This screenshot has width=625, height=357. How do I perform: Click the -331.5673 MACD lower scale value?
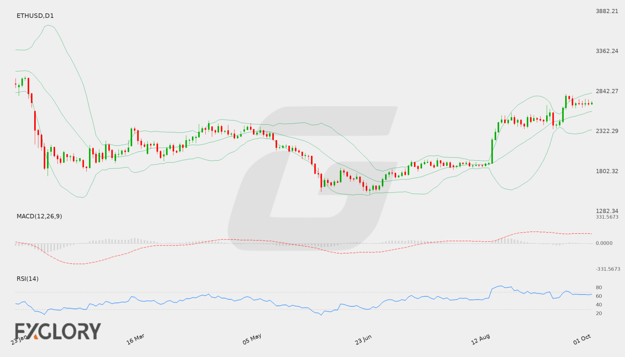(x=608, y=269)
